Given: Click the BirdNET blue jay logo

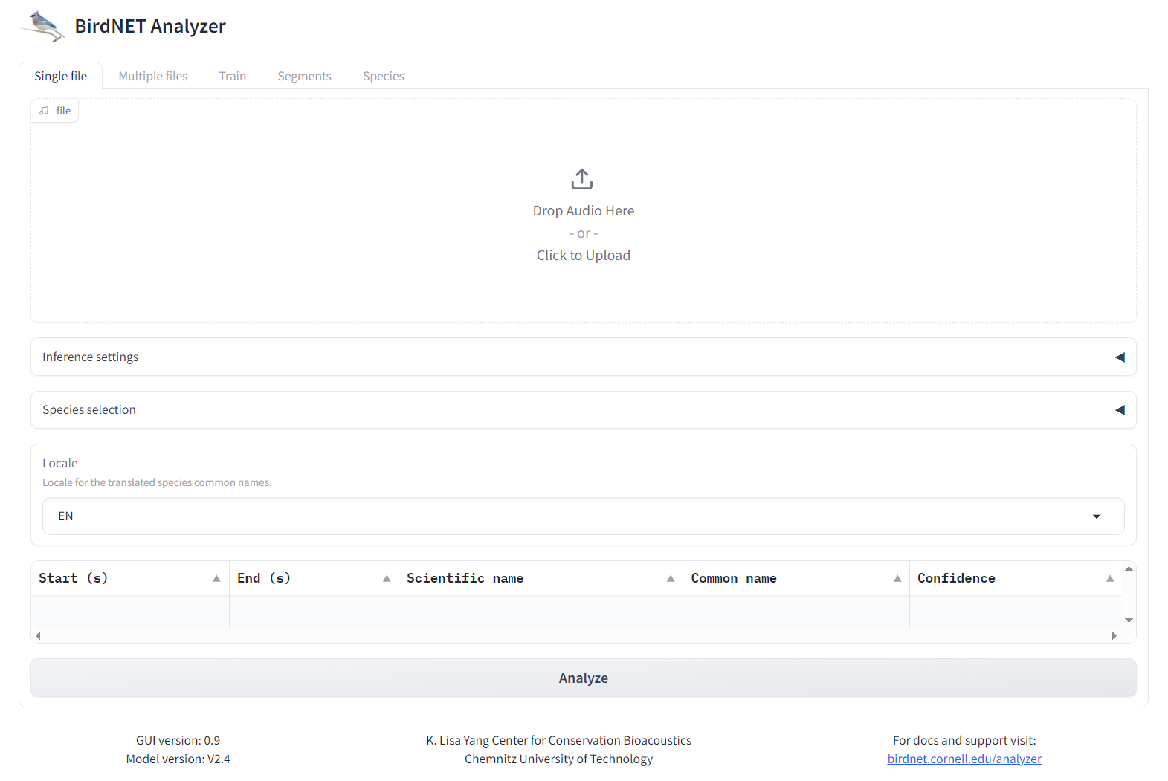Looking at the screenshot, I should [42, 26].
